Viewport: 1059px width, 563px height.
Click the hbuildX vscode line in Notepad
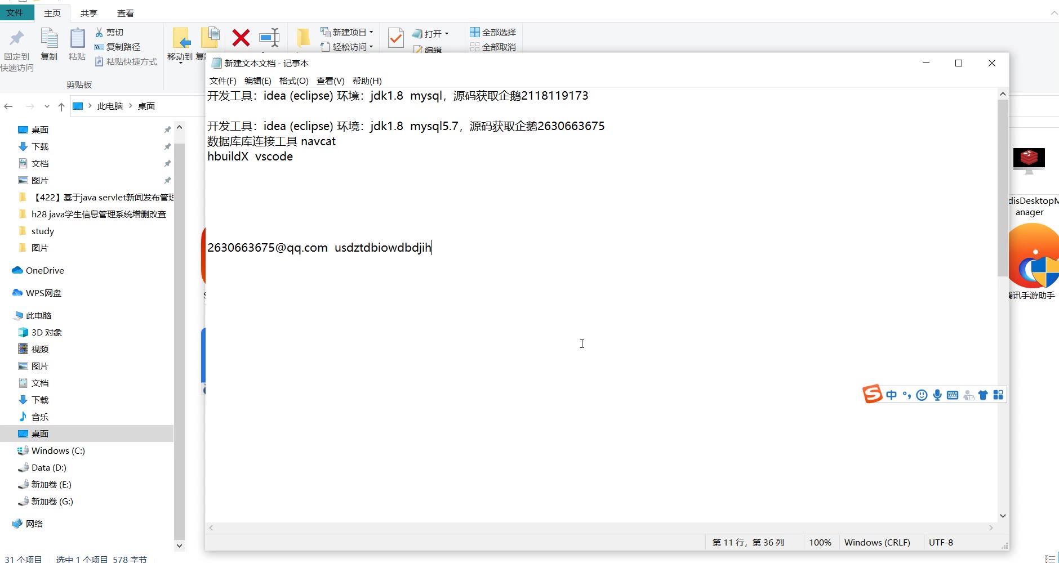coord(250,157)
